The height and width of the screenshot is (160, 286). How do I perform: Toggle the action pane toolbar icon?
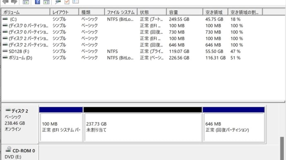tap(46, 2)
